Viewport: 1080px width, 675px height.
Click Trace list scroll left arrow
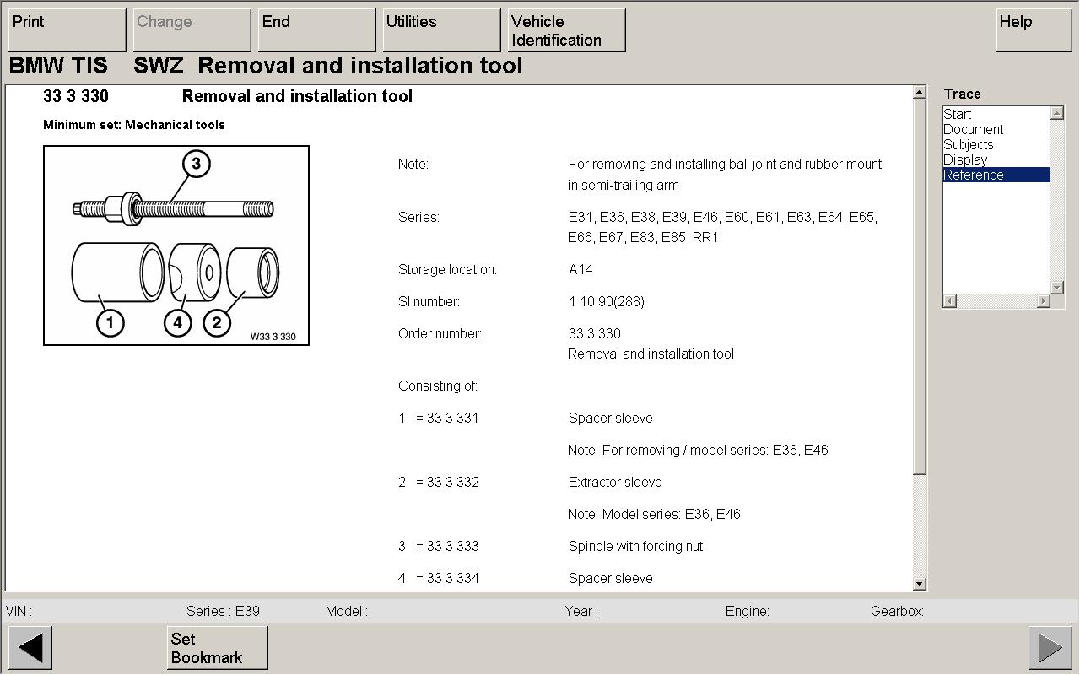tap(949, 301)
